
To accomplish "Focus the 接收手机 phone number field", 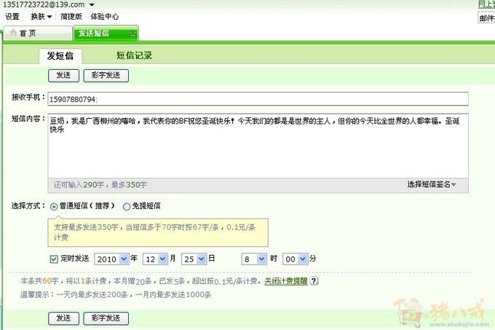I will point(258,99).
